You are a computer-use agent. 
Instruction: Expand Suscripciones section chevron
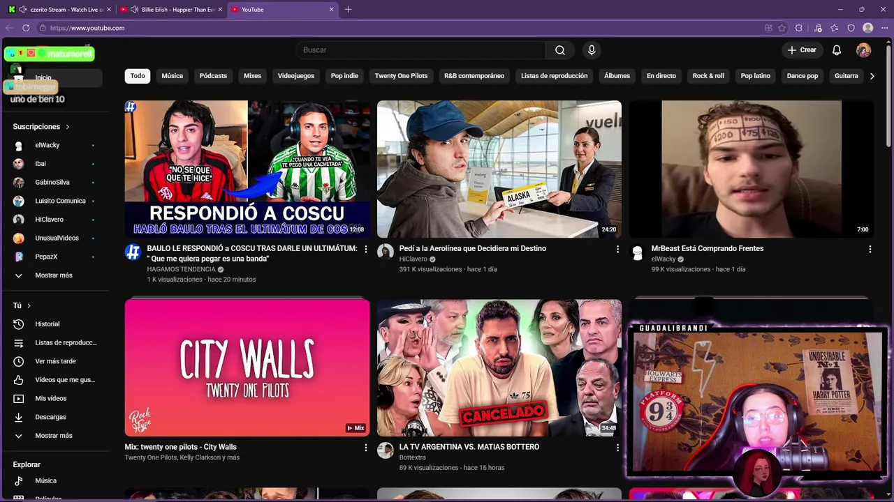tap(68, 127)
